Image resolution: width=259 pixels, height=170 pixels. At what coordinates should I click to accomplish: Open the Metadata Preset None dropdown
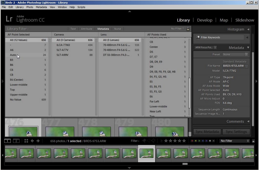(x=235, y=54)
